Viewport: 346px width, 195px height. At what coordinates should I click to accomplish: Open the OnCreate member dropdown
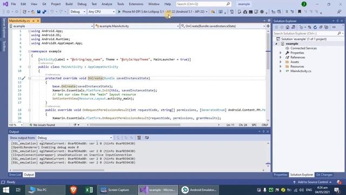[223, 26]
